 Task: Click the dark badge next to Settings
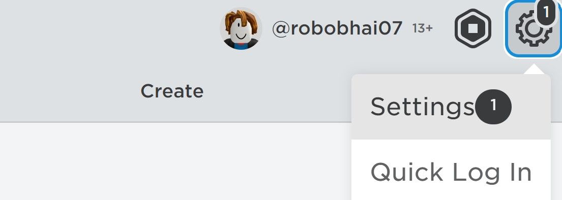coord(493,107)
